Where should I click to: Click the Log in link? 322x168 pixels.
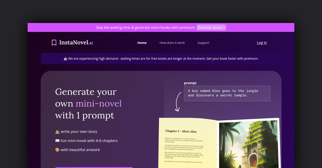262,43
